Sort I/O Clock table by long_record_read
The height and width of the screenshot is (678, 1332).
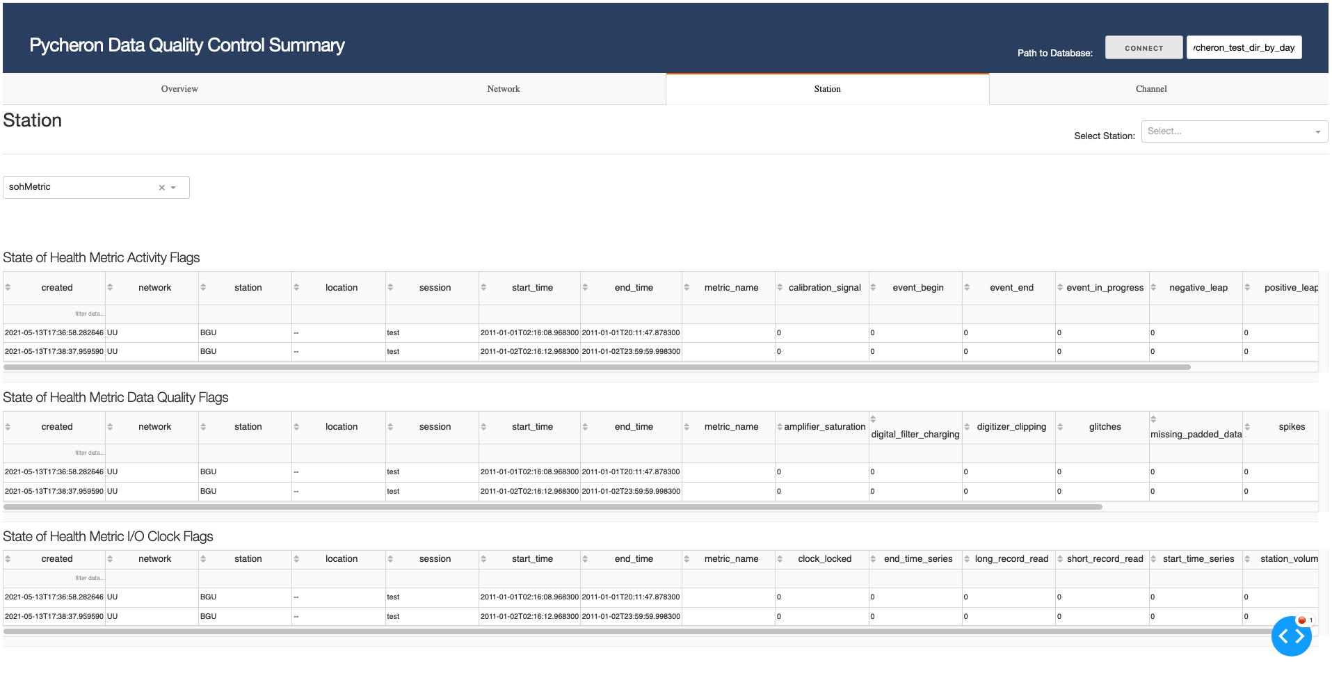(x=967, y=558)
